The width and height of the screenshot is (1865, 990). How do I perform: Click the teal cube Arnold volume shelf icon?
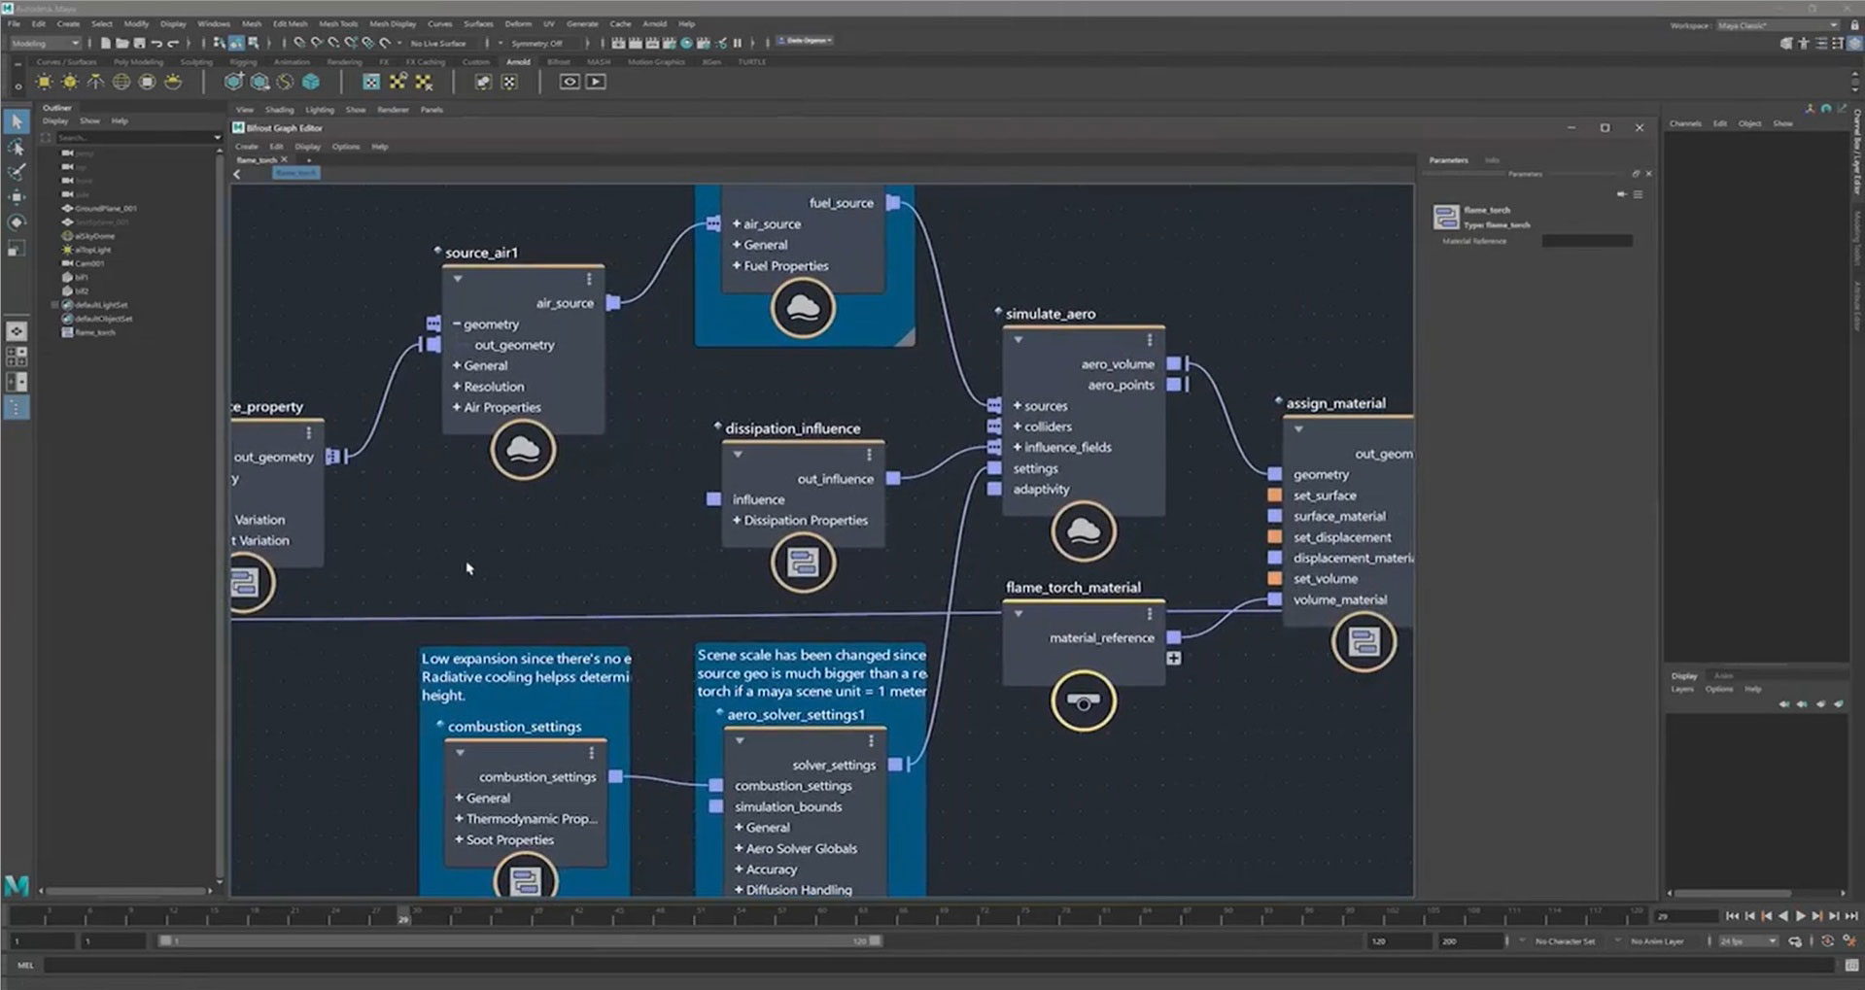[311, 82]
